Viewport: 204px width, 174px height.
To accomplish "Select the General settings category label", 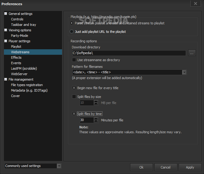I will point(20,14).
